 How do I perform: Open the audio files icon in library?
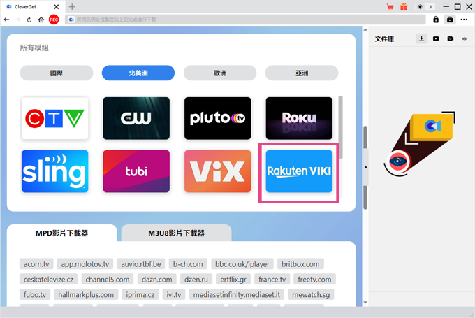pyautogui.click(x=465, y=38)
